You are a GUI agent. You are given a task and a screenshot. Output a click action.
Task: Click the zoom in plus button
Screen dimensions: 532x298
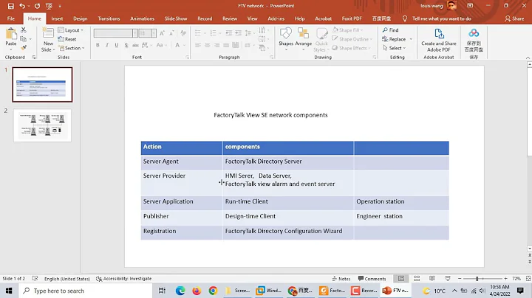(505, 278)
